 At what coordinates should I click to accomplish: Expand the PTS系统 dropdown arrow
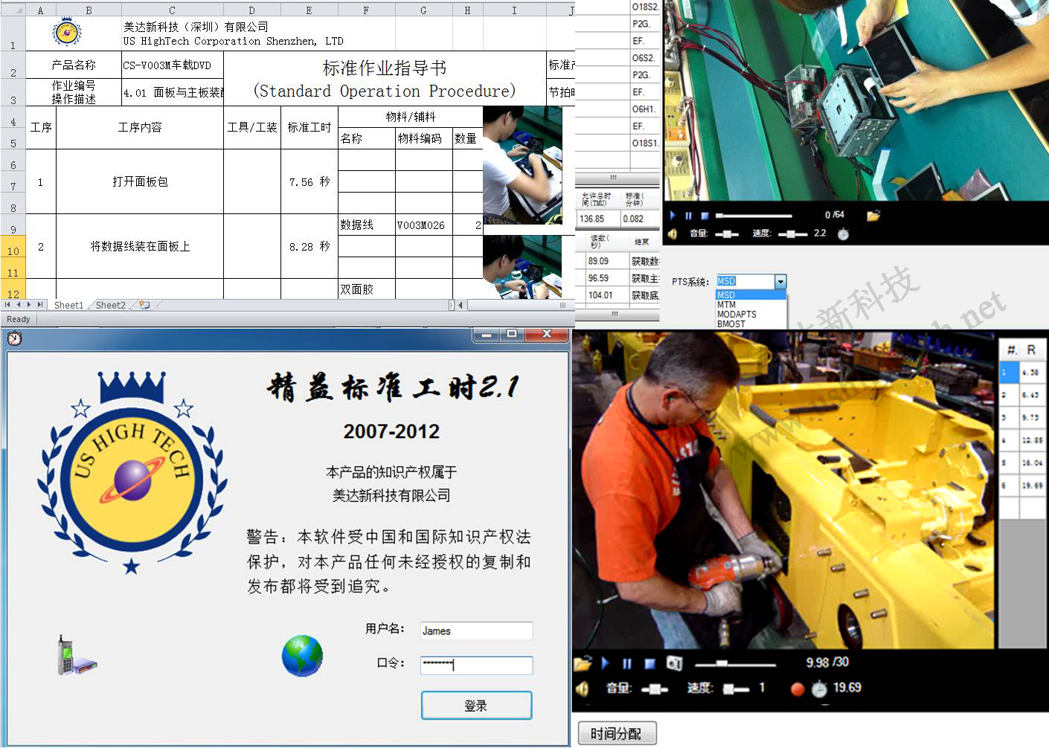(x=780, y=282)
